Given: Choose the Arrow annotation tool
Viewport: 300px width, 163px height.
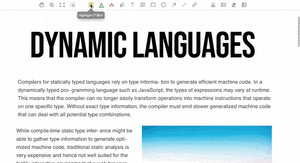Looking at the screenshot, I should pyautogui.click(x=174, y=5).
